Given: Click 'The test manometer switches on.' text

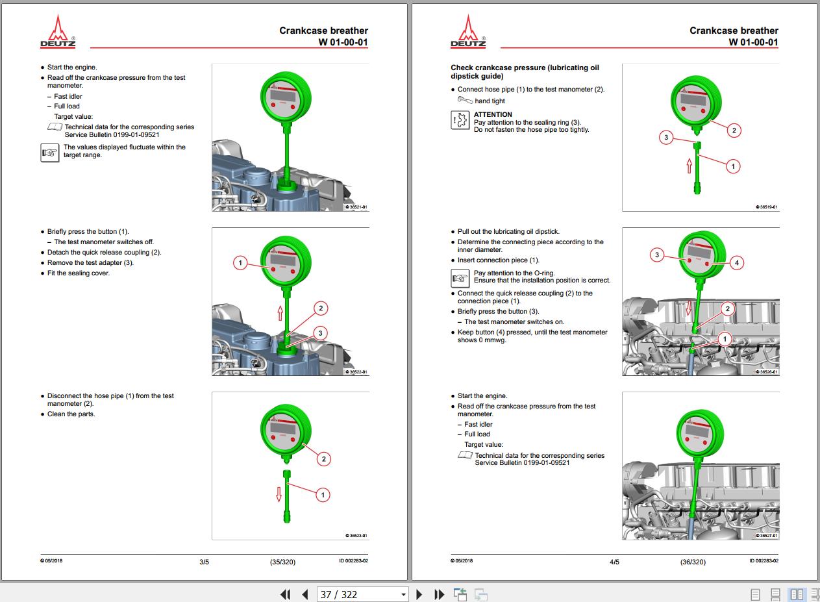Looking at the screenshot, I should coord(514,321).
